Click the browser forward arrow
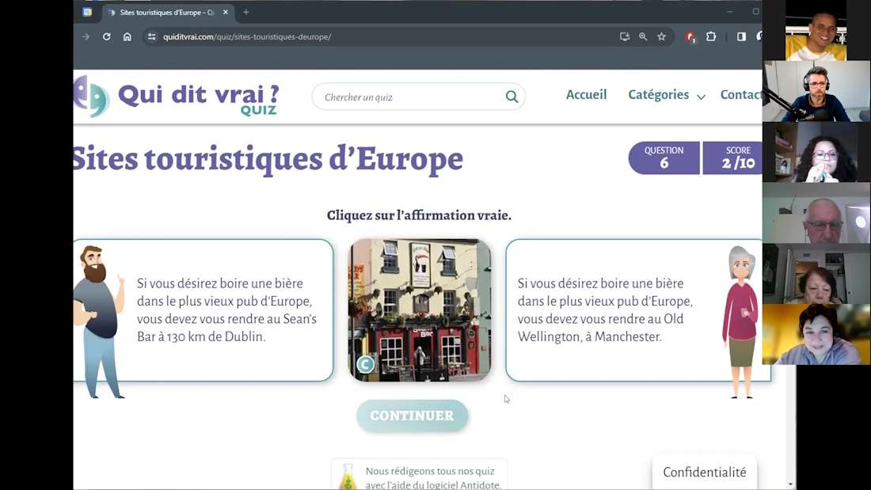The width and height of the screenshot is (871, 490). (x=86, y=36)
